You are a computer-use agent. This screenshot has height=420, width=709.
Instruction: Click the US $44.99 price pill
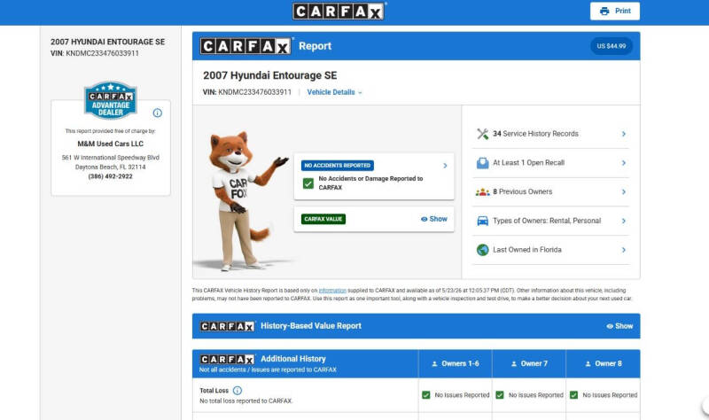[x=612, y=46]
